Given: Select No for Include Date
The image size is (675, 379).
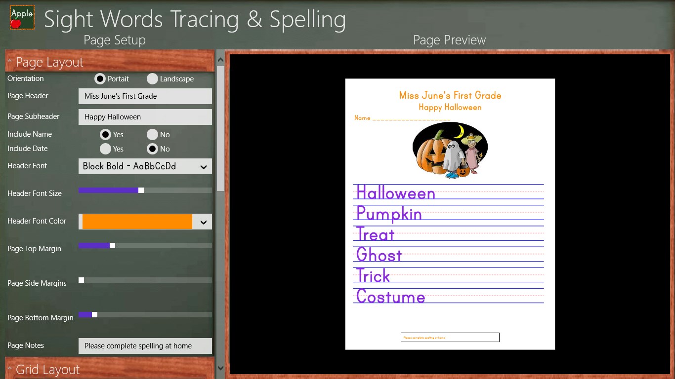Looking at the screenshot, I should [152, 149].
